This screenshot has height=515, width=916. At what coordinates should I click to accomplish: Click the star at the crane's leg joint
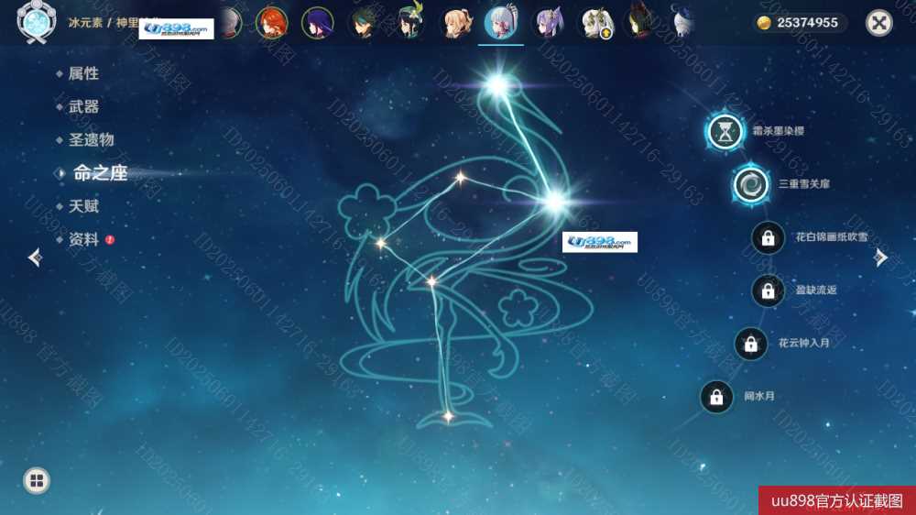[431, 281]
